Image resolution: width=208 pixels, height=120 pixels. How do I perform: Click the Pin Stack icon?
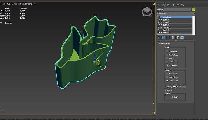[158, 38]
